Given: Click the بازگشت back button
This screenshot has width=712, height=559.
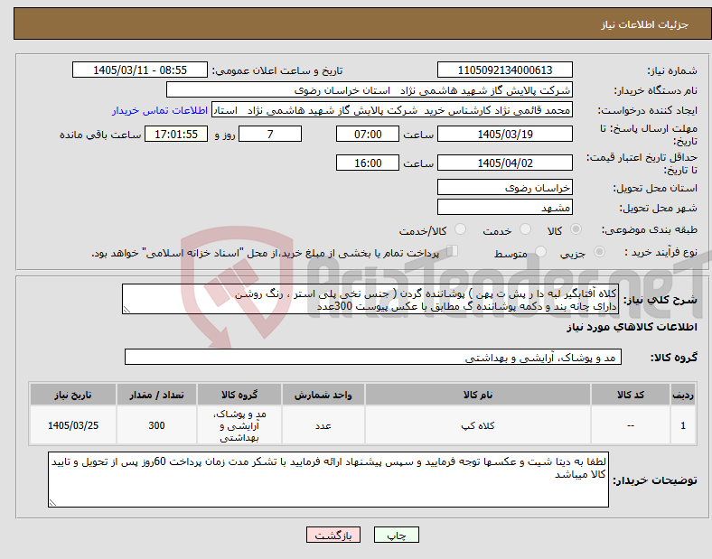Looking at the screenshot, I should pyautogui.click(x=333, y=535).
